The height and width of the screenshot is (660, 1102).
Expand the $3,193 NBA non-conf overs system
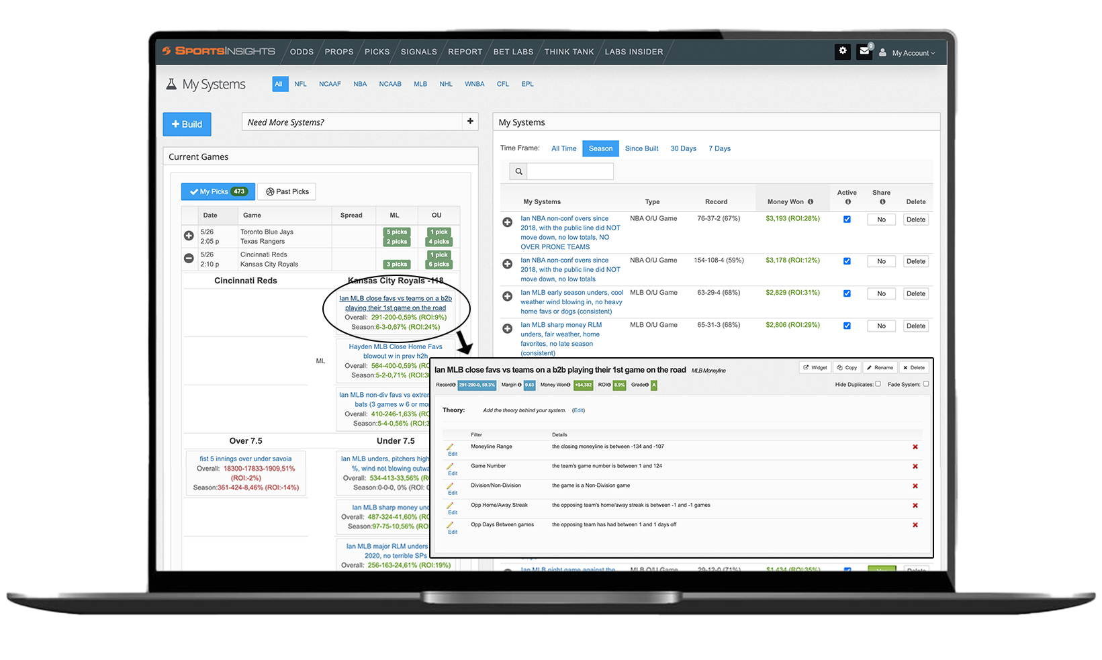click(508, 222)
